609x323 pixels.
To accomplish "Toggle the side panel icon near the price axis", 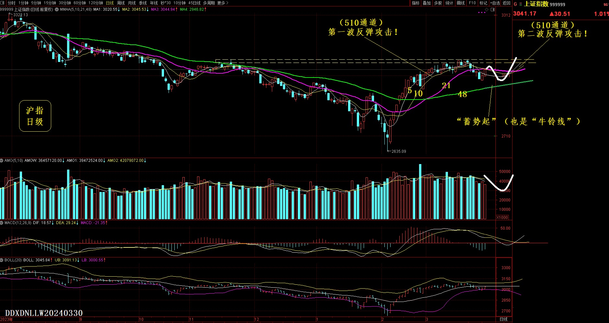I will click(x=493, y=9).
